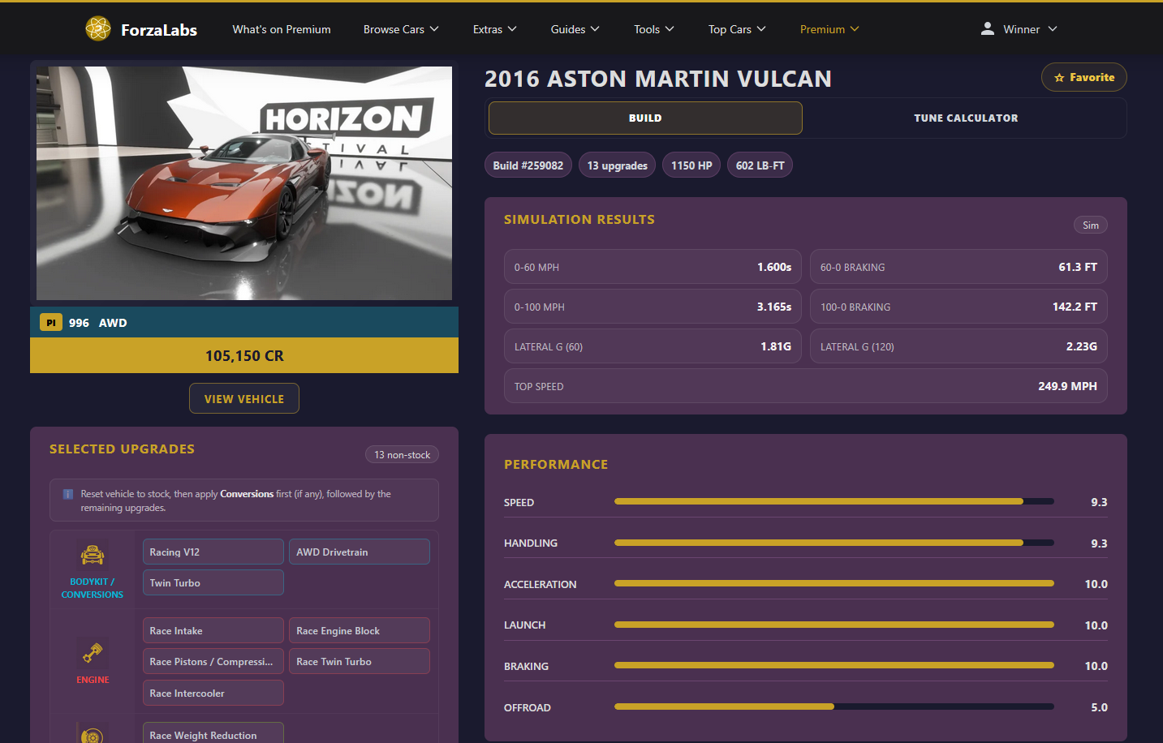1163x743 pixels.
Task: Click the Braking performance bar
Action: 834,665
